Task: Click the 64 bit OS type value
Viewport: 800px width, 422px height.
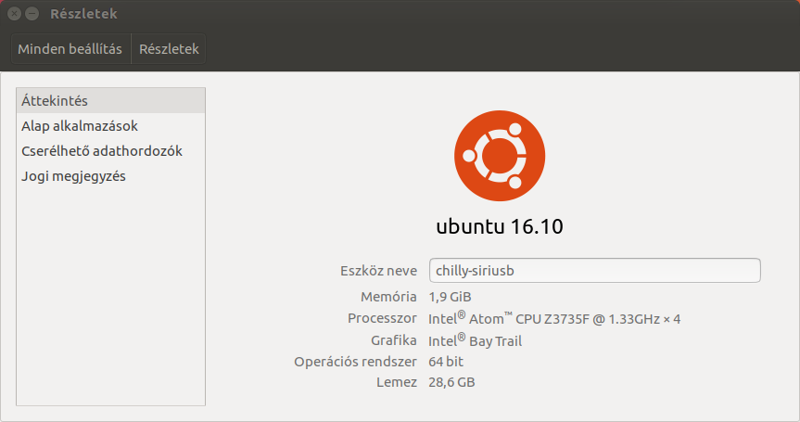Action: click(x=446, y=361)
